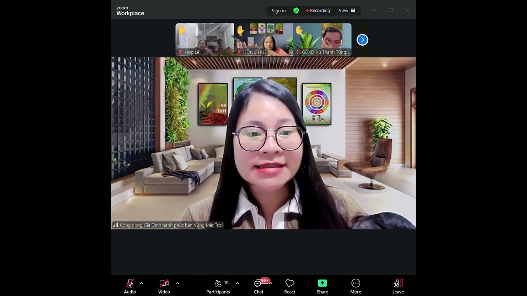Open the React heart menu
The height and width of the screenshot is (296, 527).
pyautogui.click(x=290, y=286)
